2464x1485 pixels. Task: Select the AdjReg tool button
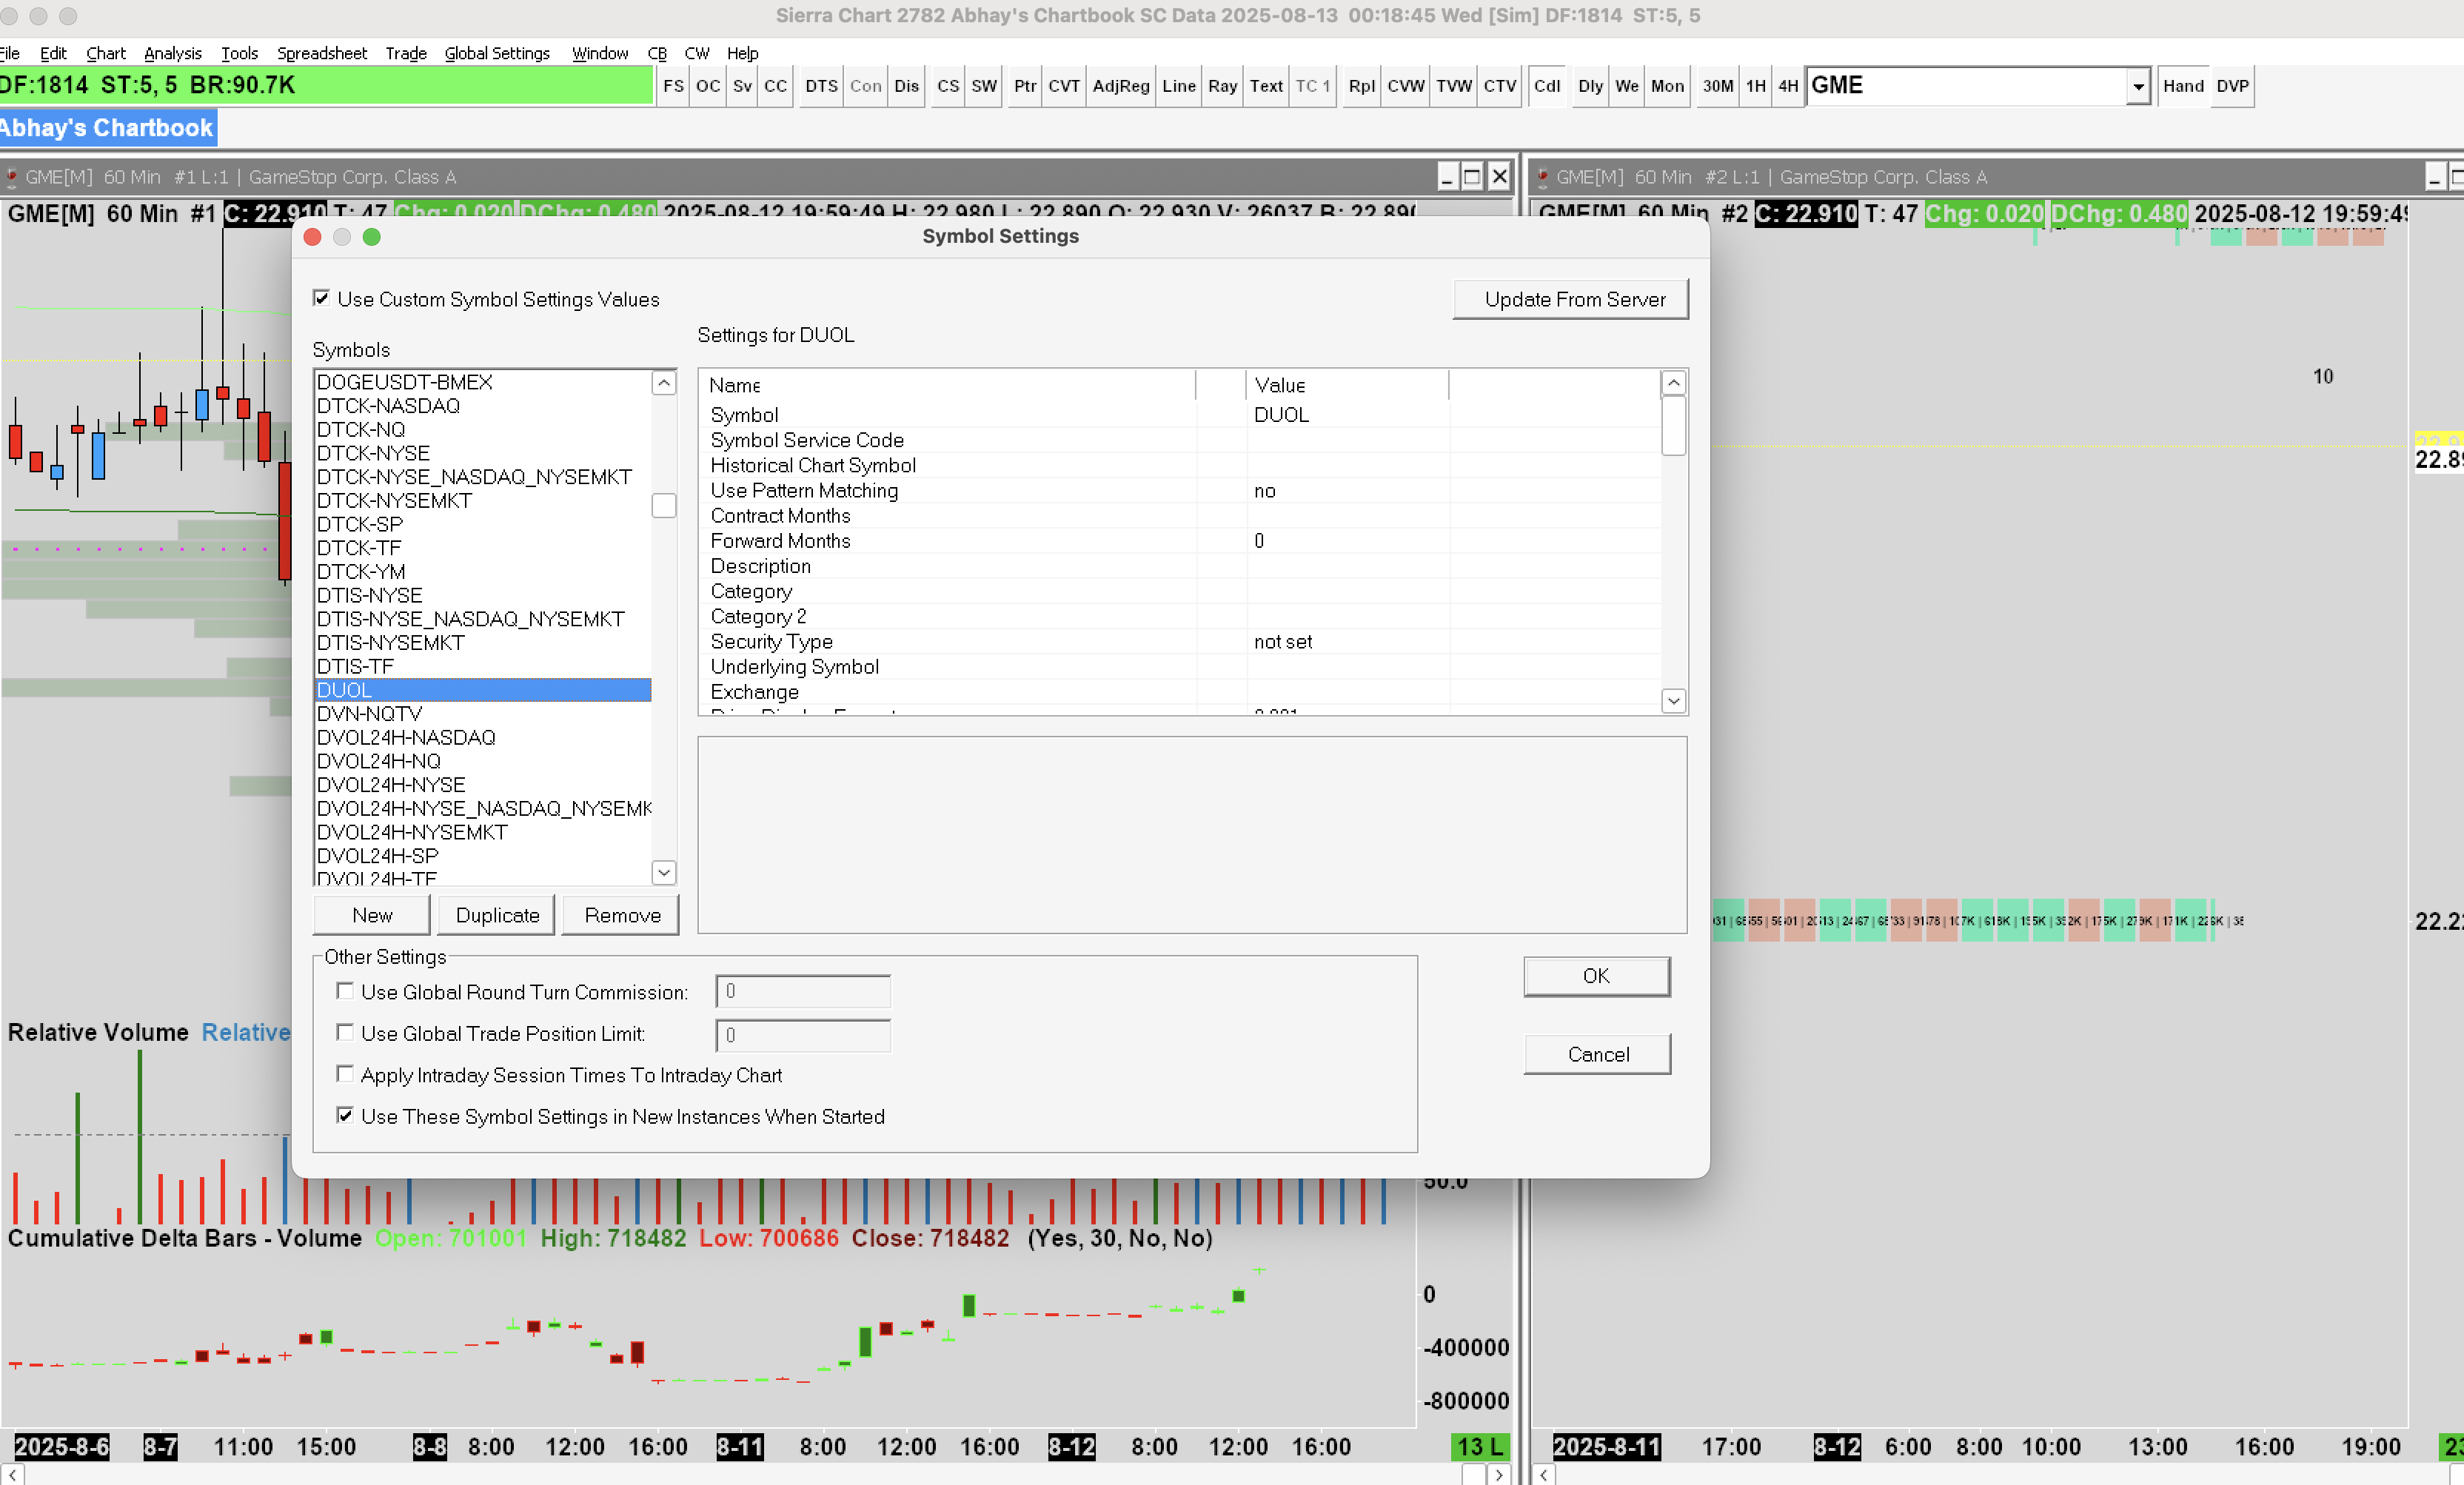[x=1120, y=86]
